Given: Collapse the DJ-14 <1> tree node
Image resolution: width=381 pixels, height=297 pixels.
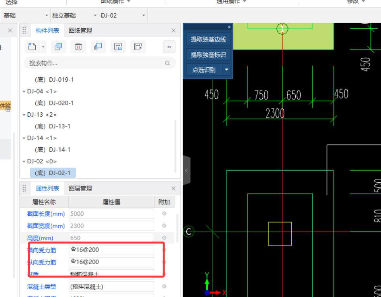Looking at the screenshot, I should point(24,138).
